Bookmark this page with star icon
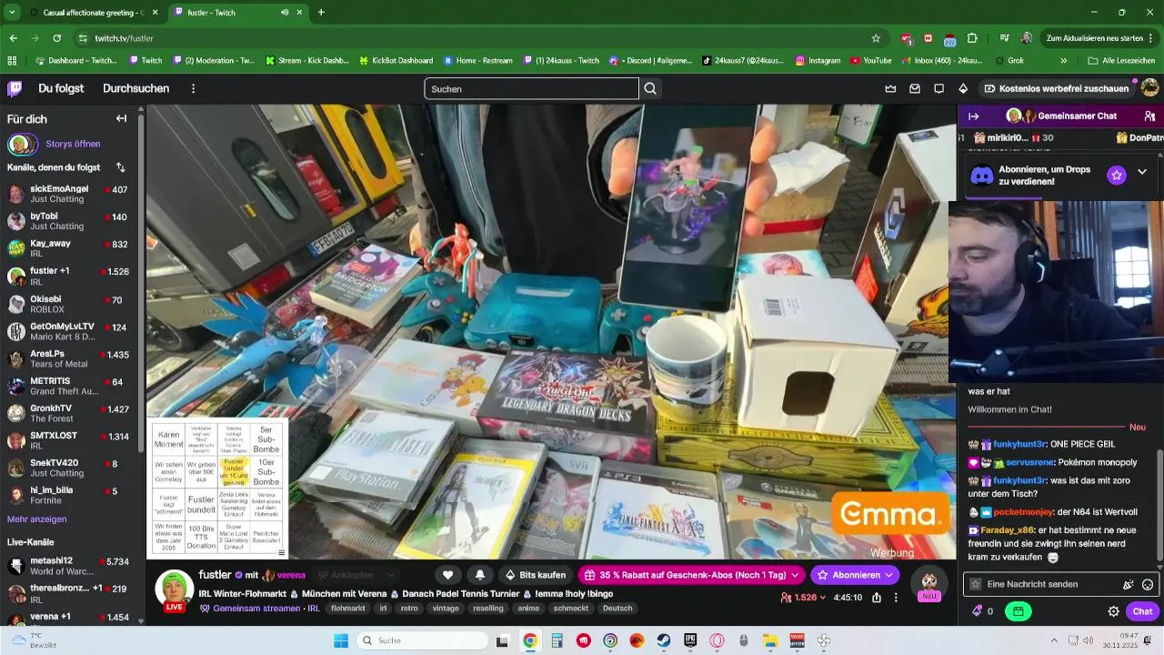 pyautogui.click(x=876, y=38)
